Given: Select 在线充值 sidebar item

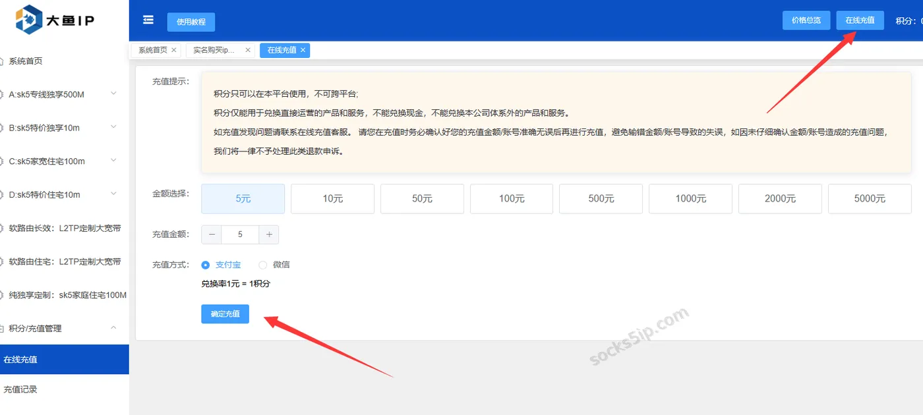Looking at the screenshot, I should point(64,360).
